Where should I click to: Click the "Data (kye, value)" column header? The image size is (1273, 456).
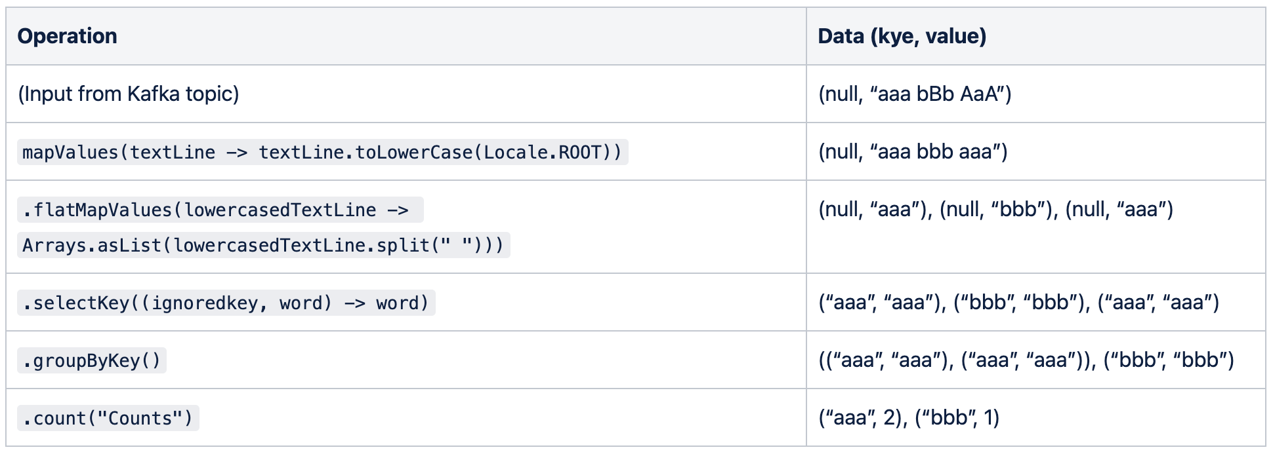click(x=902, y=36)
